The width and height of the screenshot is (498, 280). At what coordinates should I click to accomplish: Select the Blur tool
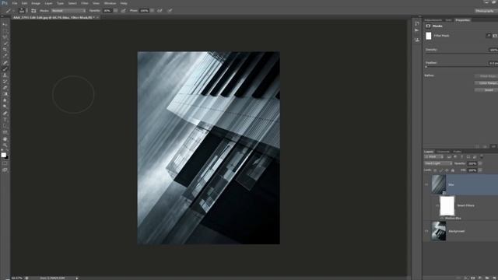(5, 100)
